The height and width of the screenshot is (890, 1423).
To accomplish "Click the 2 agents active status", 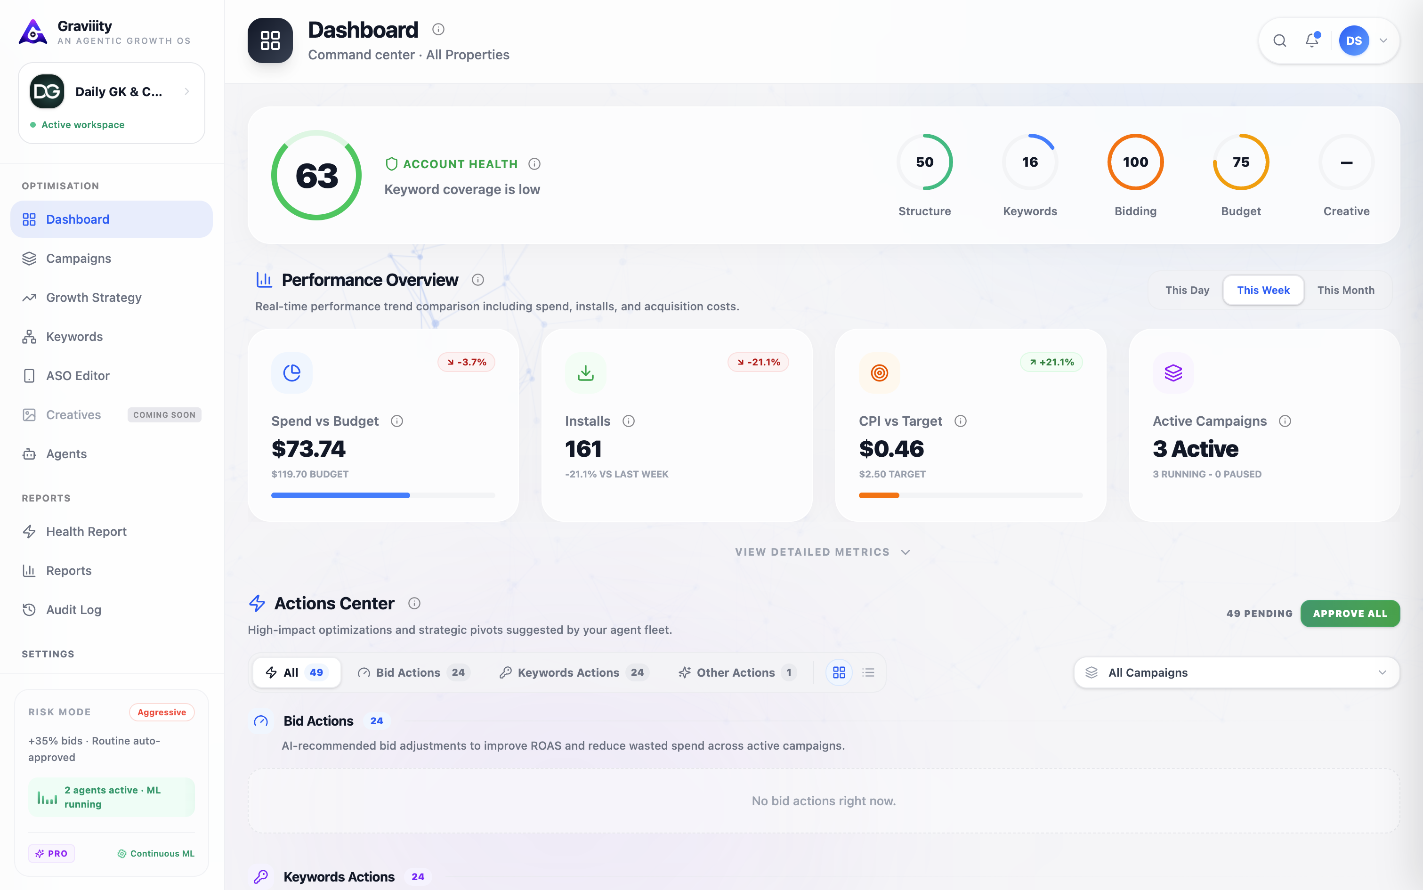I will pos(111,797).
